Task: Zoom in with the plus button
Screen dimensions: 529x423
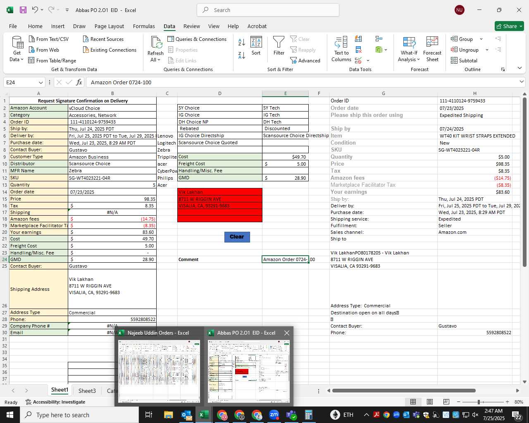Action: click(x=507, y=402)
